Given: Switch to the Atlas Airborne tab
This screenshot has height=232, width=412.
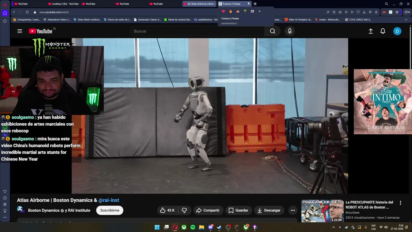Looking at the screenshot, I should (200, 4).
